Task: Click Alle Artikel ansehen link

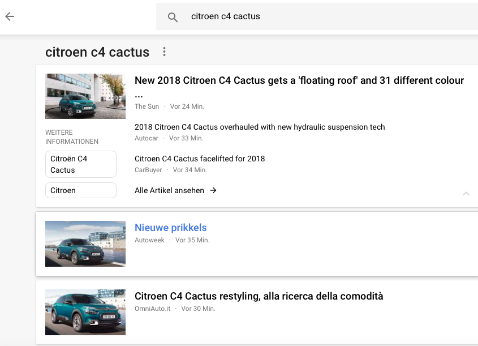Action: click(x=169, y=190)
